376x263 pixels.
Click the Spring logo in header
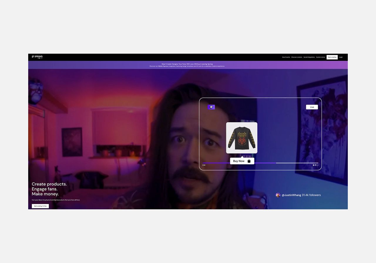(x=37, y=57)
